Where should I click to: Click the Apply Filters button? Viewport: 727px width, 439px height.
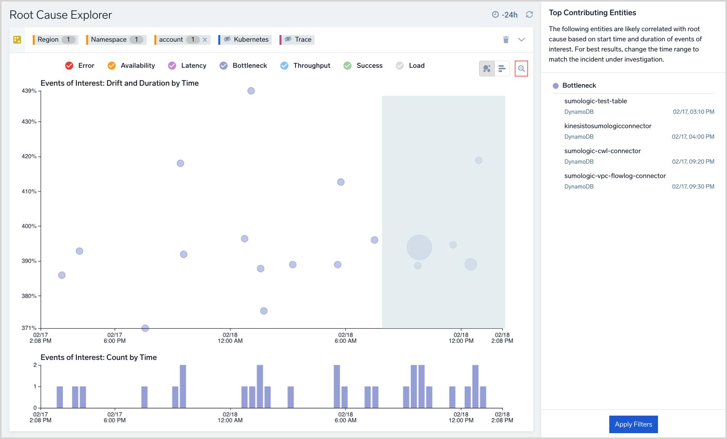[x=633, y=424]
